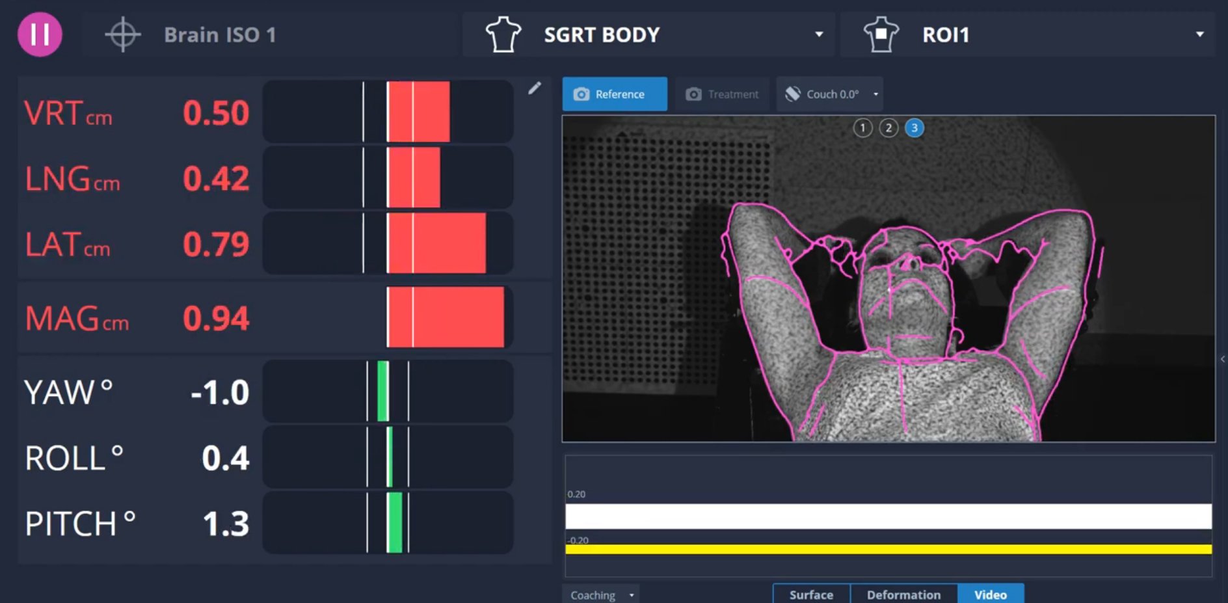Click the isocenter crosshair icon

pyautogui.click(x=122, y=34)
